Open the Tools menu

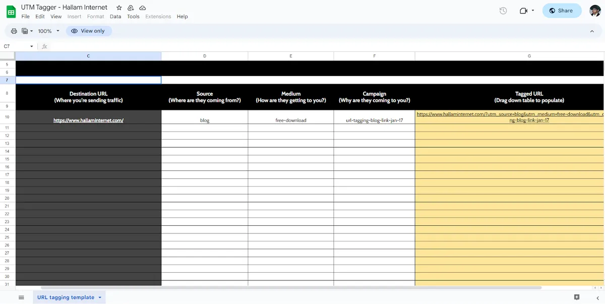click(133, 16)
